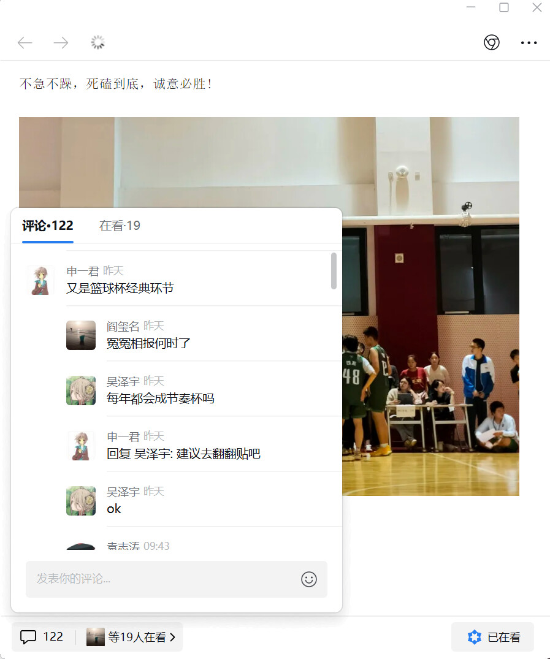Click 吴泽宇's avatar next to the ok comment
This screenshot has width=550, height=659.
81,501
